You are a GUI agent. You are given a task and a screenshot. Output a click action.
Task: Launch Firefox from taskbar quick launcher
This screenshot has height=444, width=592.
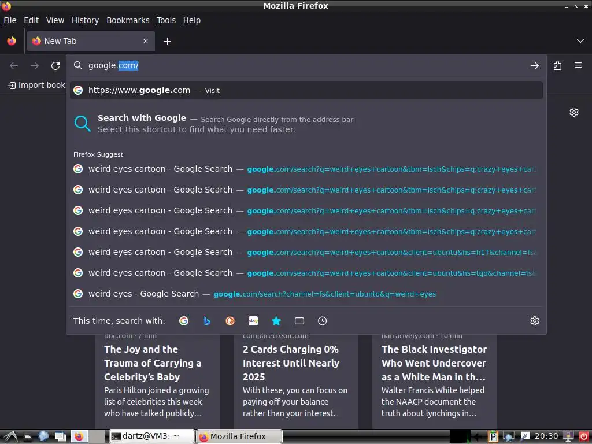(79, 436)
